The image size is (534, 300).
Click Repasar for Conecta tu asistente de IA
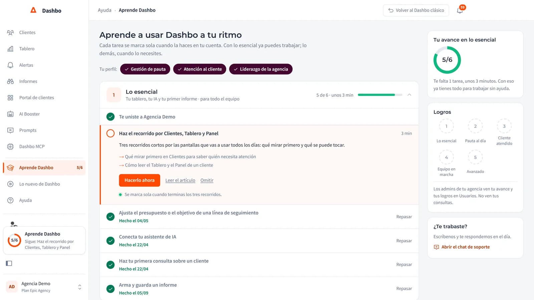point(404,241)
